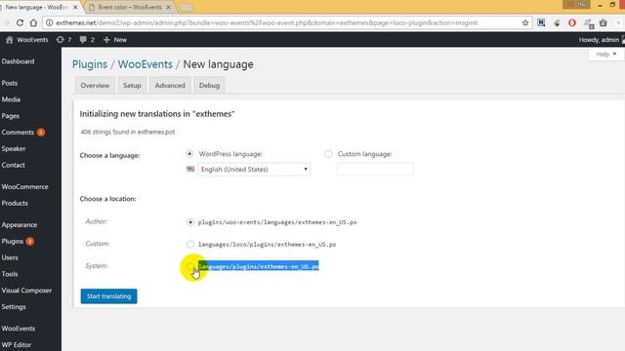Click the plugins/woo-events/languages/exthemes-en_US.po path
The width and height of the screenshot is (625, 351).
click(x=277, y=222)
